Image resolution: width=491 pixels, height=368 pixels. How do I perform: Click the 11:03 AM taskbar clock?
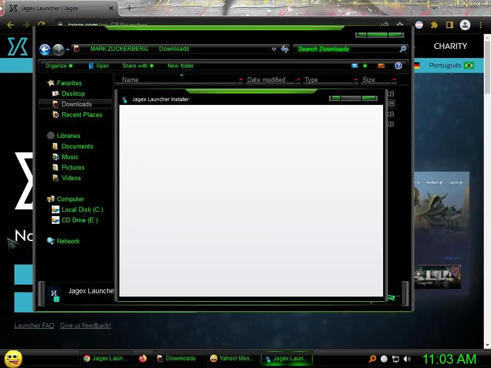click(x=449, y=359)
